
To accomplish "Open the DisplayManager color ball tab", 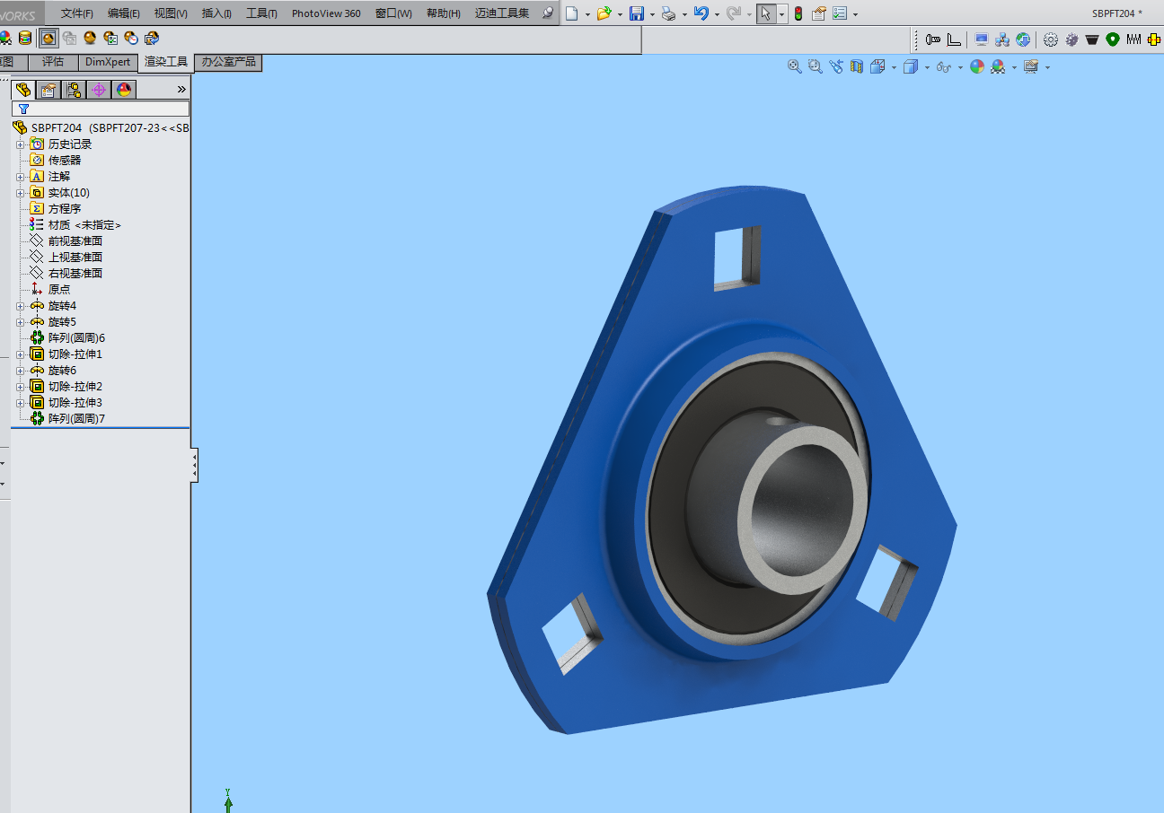I will (124, 90).
